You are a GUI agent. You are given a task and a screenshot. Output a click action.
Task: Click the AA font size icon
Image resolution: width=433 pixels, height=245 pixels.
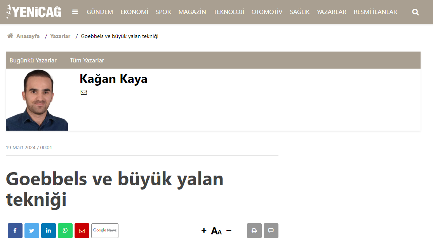pyautogui.click(x=216, y=231)
